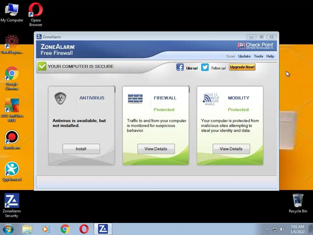Click the Follow us! link
The image size is (313, 235).
pyautogui.click(x=219, y=68)
